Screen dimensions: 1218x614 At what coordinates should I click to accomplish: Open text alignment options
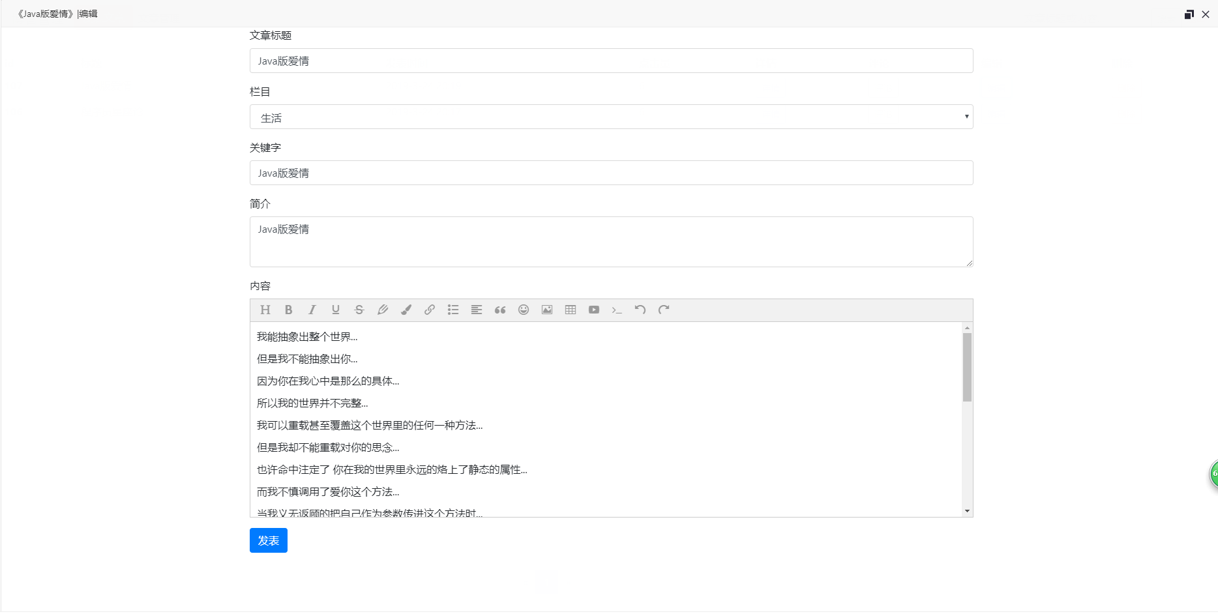pos(477,310)
